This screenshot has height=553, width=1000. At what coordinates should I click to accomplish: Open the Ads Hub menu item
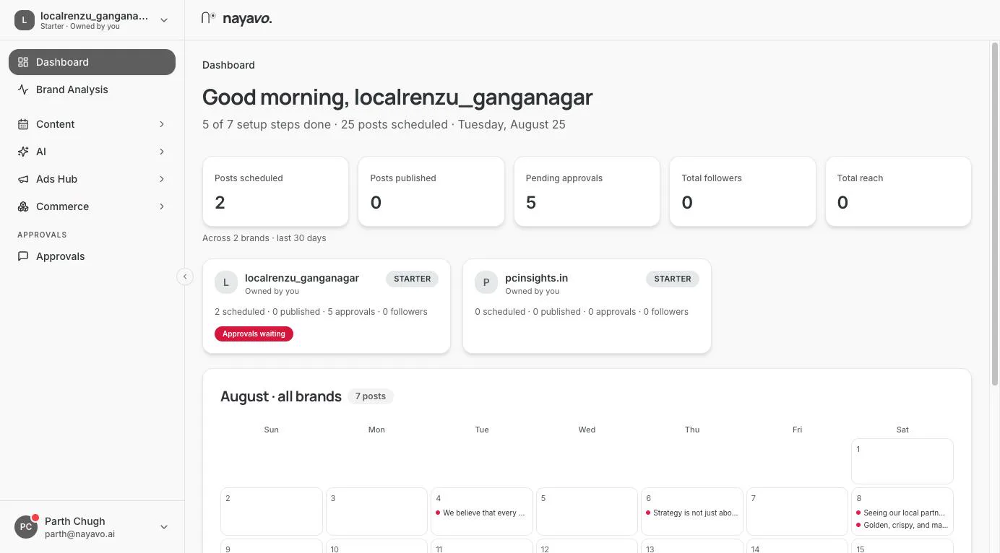tap(92, 179)
